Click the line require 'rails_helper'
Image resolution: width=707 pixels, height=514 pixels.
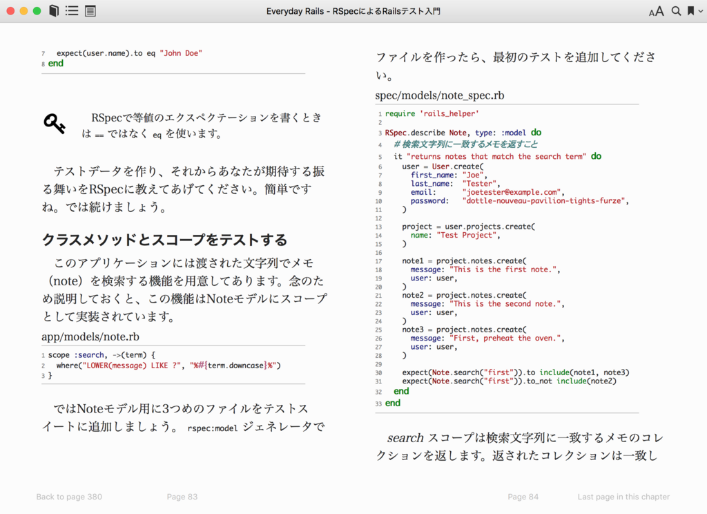432,114
